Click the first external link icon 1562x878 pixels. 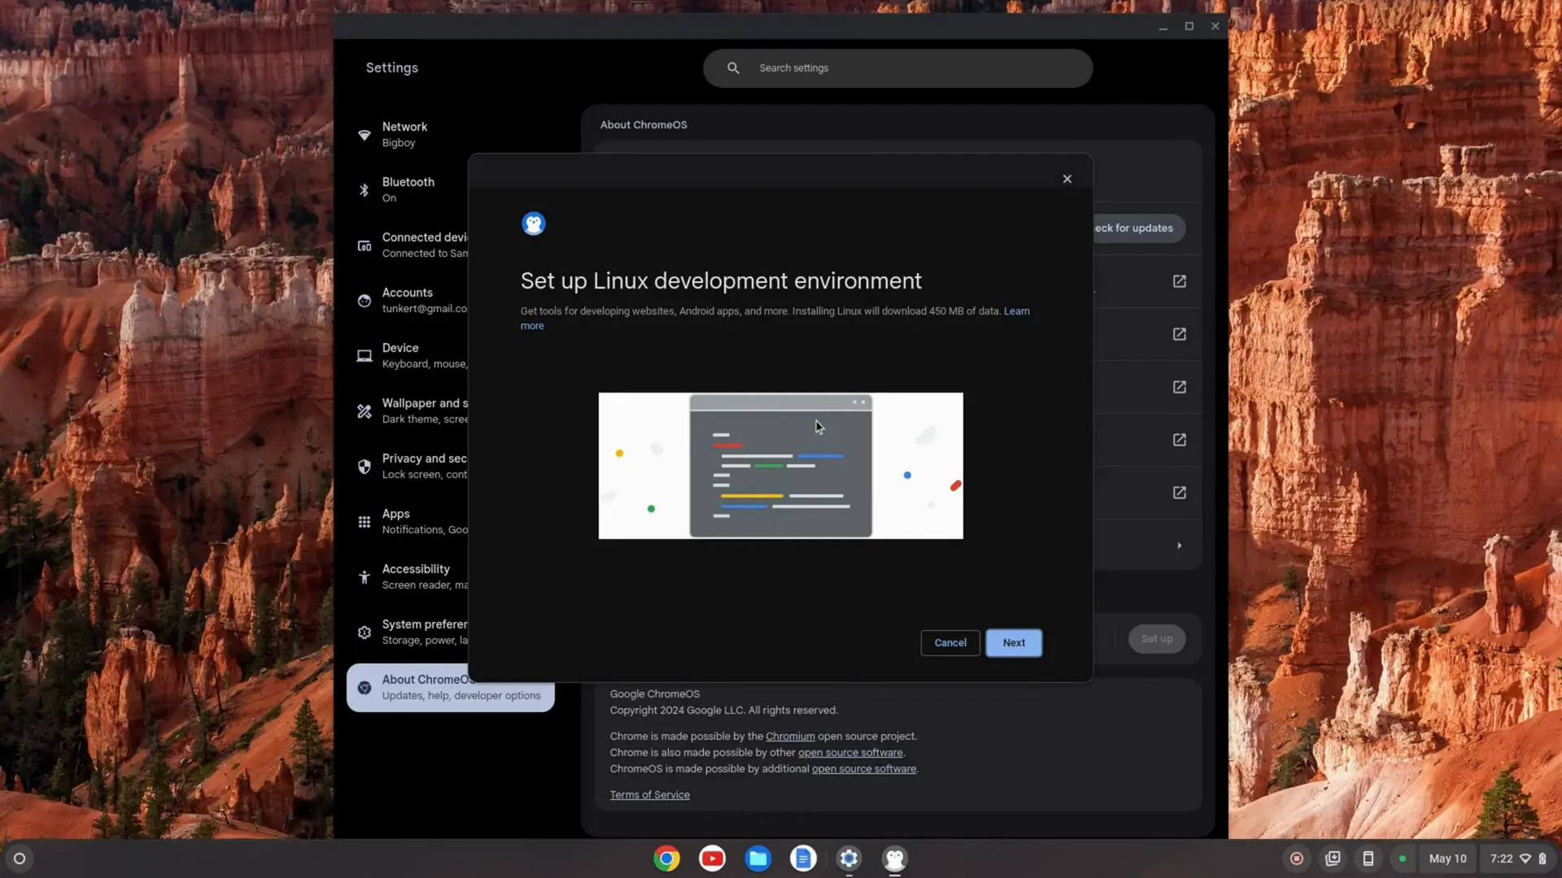click(1180, 281)
